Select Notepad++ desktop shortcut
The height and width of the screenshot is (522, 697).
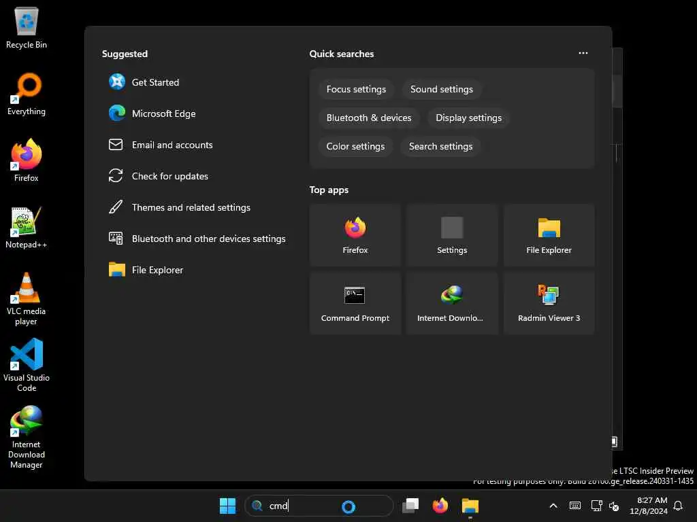coord(27,227)
